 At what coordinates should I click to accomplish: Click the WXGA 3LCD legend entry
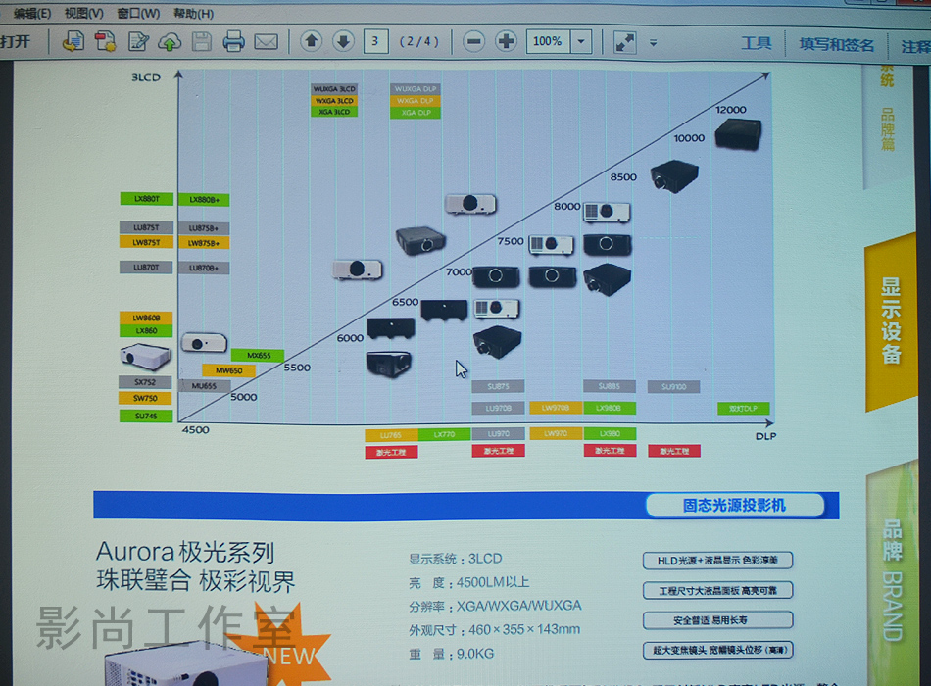pos(334,101)
